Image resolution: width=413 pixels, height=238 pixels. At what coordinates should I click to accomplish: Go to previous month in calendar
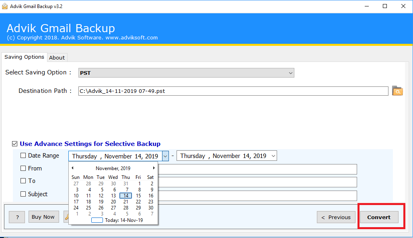[72, 168]
